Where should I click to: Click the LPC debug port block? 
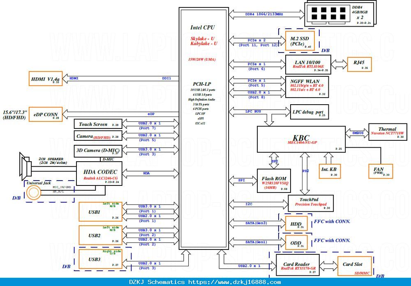click(x=309, y=112)
